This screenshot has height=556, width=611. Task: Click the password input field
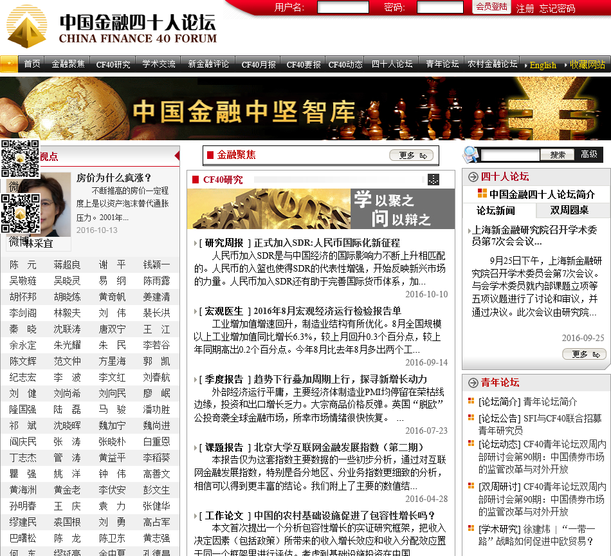[x=440, y=7]
